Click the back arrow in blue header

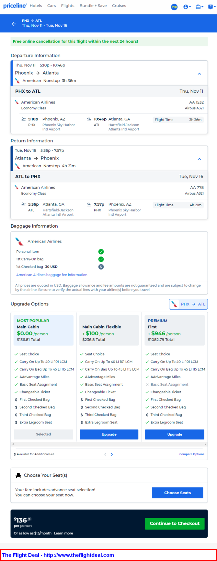[14, 24]
